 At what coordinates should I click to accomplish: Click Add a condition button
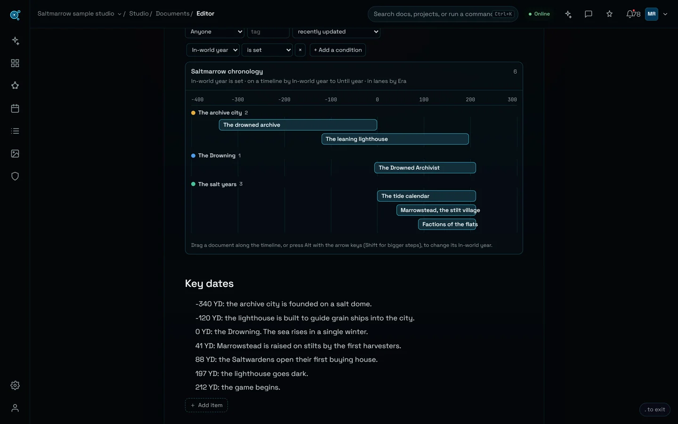(338, 50)
